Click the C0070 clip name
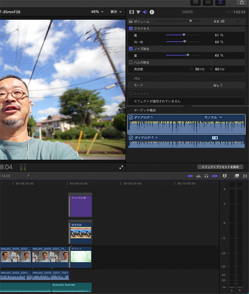The width and height of the screenshot is (249, 294). pos(187,12)
